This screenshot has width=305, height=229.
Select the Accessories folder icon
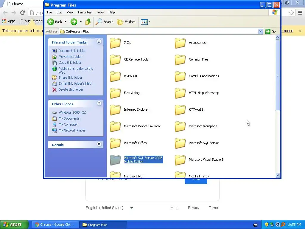[x=180, y=43]
